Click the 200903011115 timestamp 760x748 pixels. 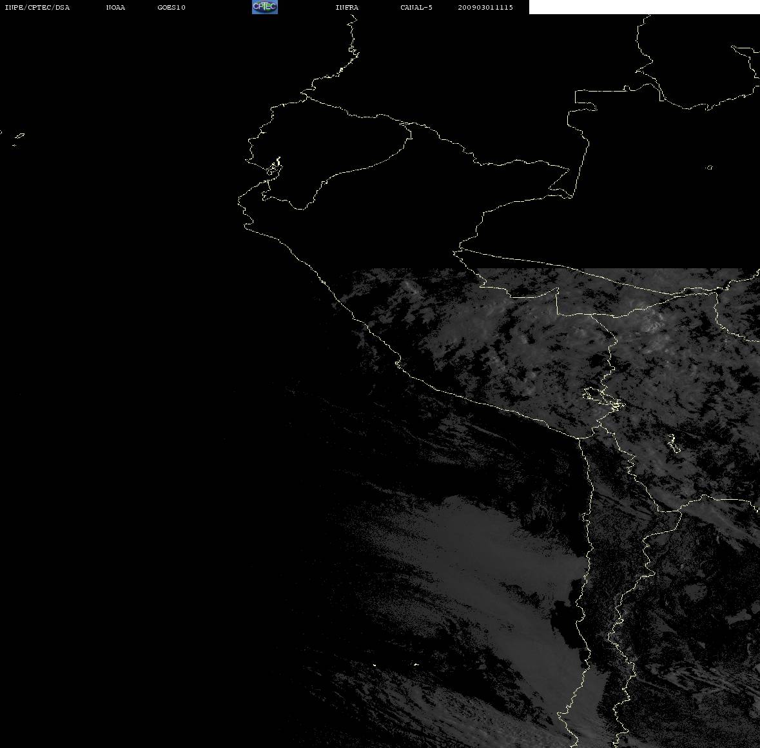point(485,7)
